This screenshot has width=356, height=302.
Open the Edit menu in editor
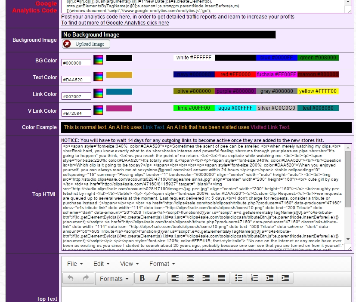click(x=102, y=264)
